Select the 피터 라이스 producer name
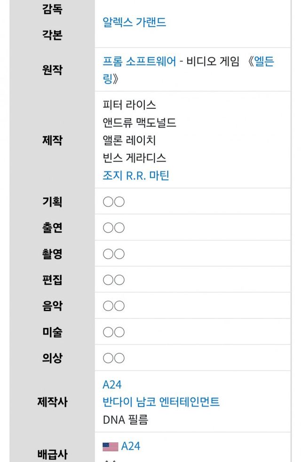 (129, 105)
